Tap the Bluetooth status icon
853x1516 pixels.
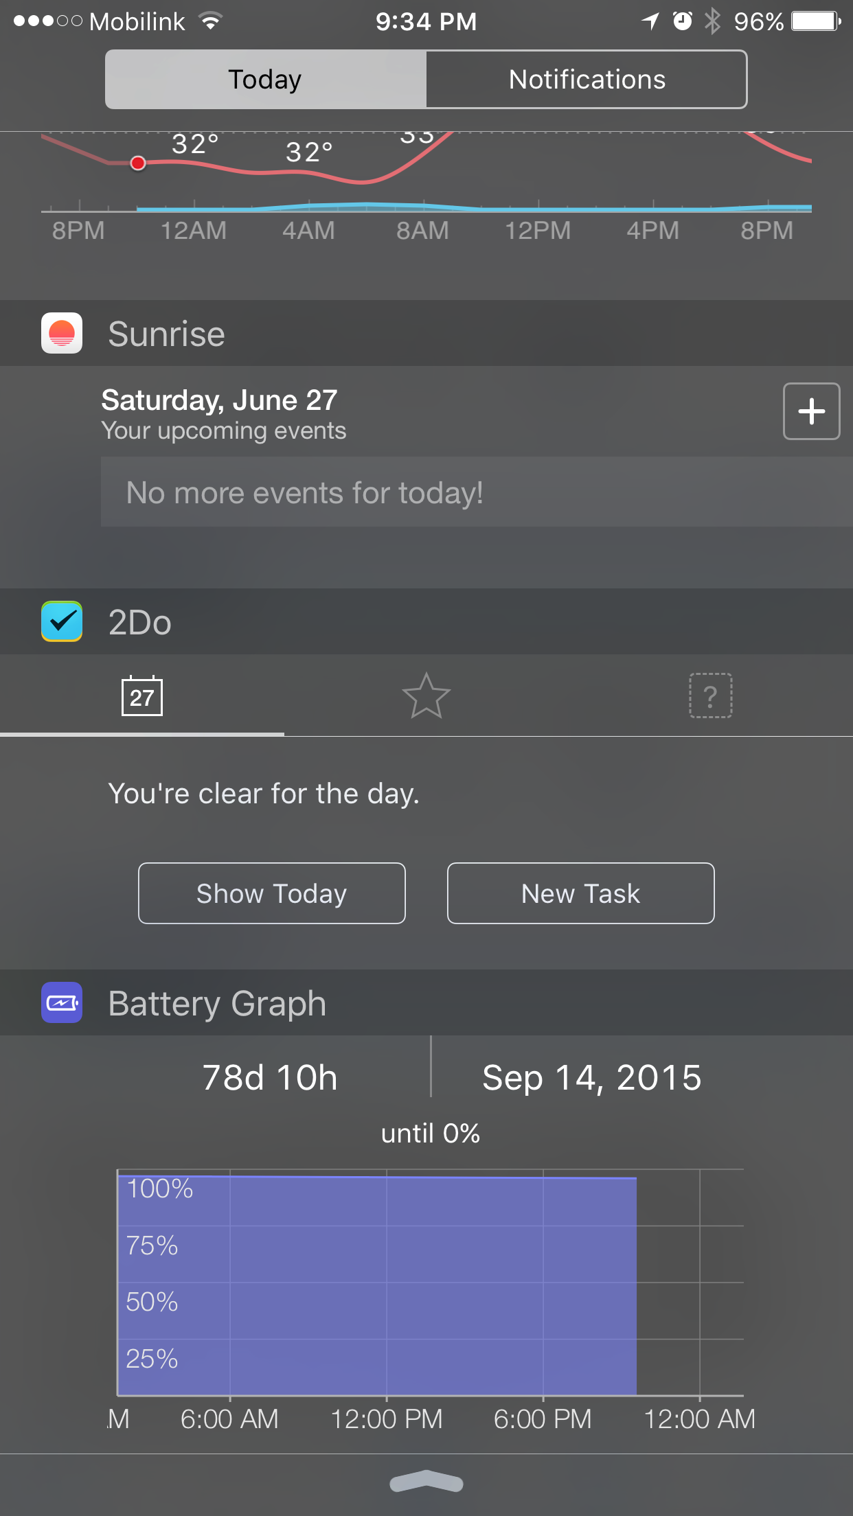(713, 21)
